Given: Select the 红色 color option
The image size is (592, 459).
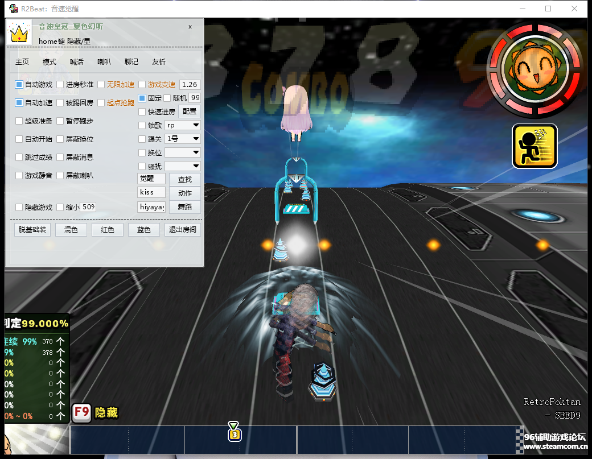Looking at the screenshot, I should [107, 229].
